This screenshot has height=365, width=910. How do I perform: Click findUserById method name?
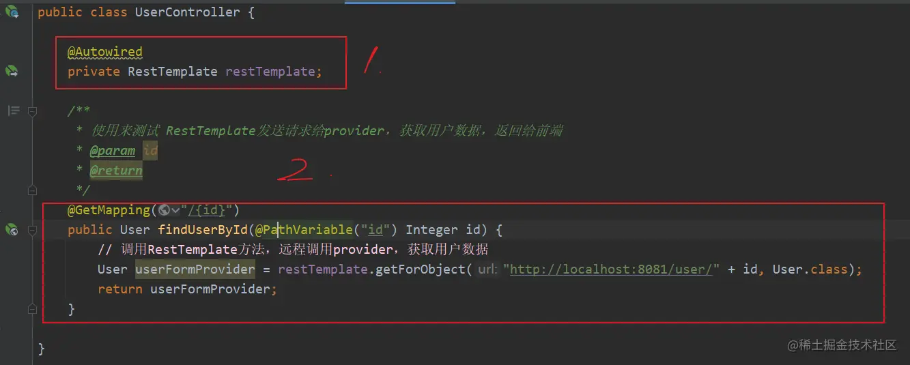point(203,230)
